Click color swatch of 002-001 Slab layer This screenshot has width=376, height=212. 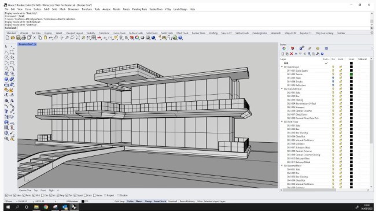(351, 92)
